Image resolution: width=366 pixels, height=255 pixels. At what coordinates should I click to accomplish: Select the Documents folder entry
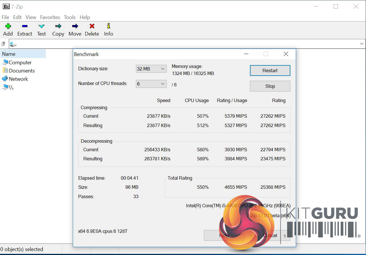[x=22, y=71]
